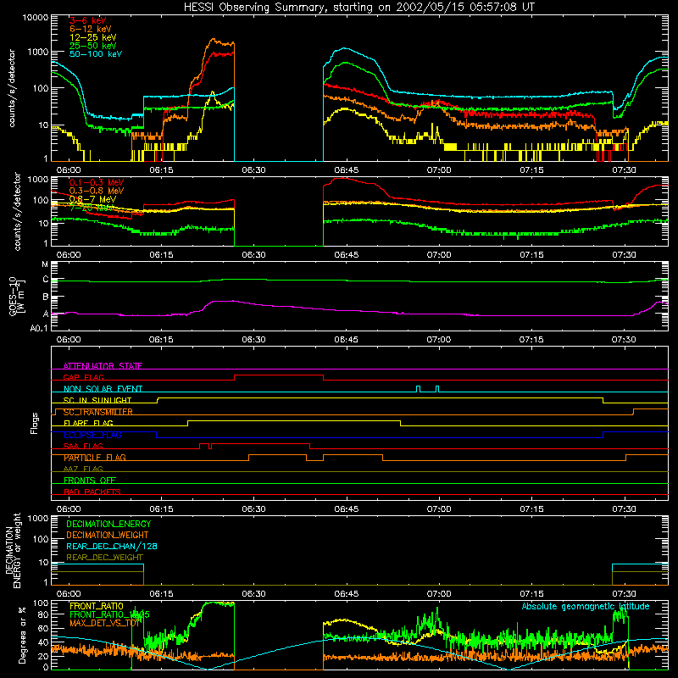678x678 pixels.
Task: Click the 07:30 time label under the decimation plot
Action: (x=624, y=594)
